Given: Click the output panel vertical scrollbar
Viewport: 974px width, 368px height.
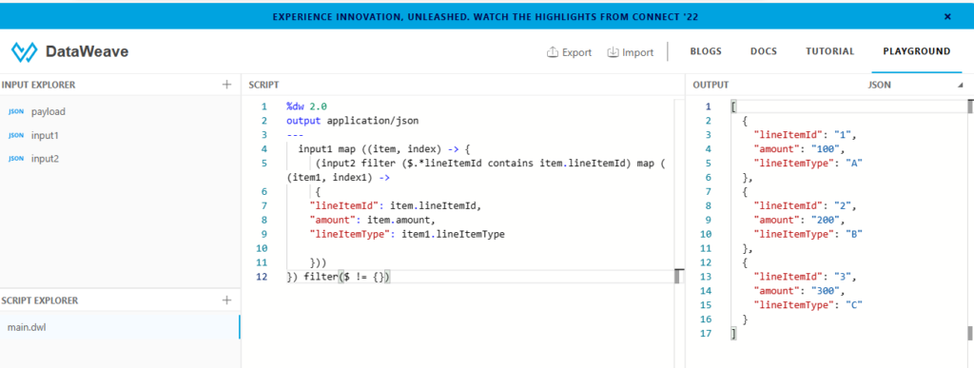Looking at the screenshot, I should [x=969, y=221].
